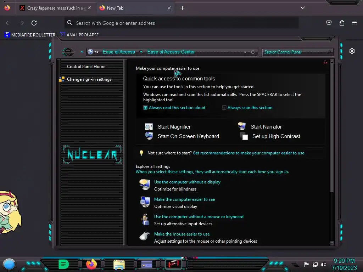Click the magnifier icon in address bar
The image size is (363, 272).
coord(70,23)
